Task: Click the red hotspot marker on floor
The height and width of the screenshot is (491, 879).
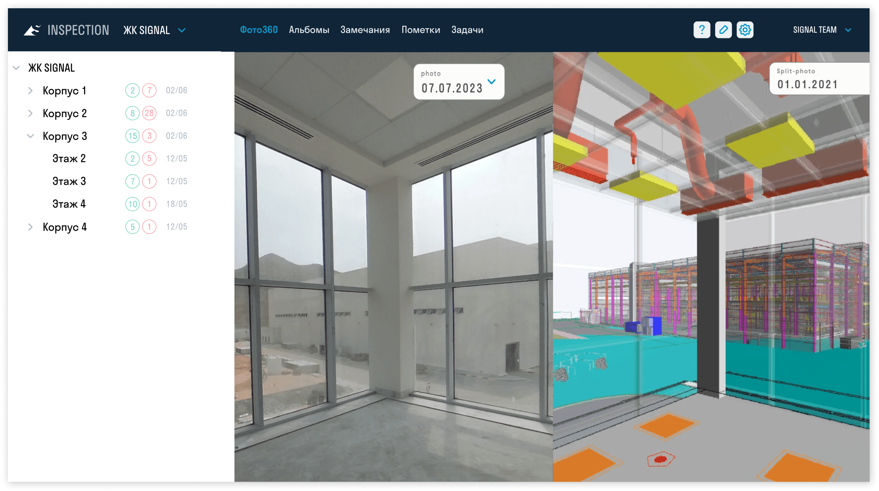Action: [660, 459]
